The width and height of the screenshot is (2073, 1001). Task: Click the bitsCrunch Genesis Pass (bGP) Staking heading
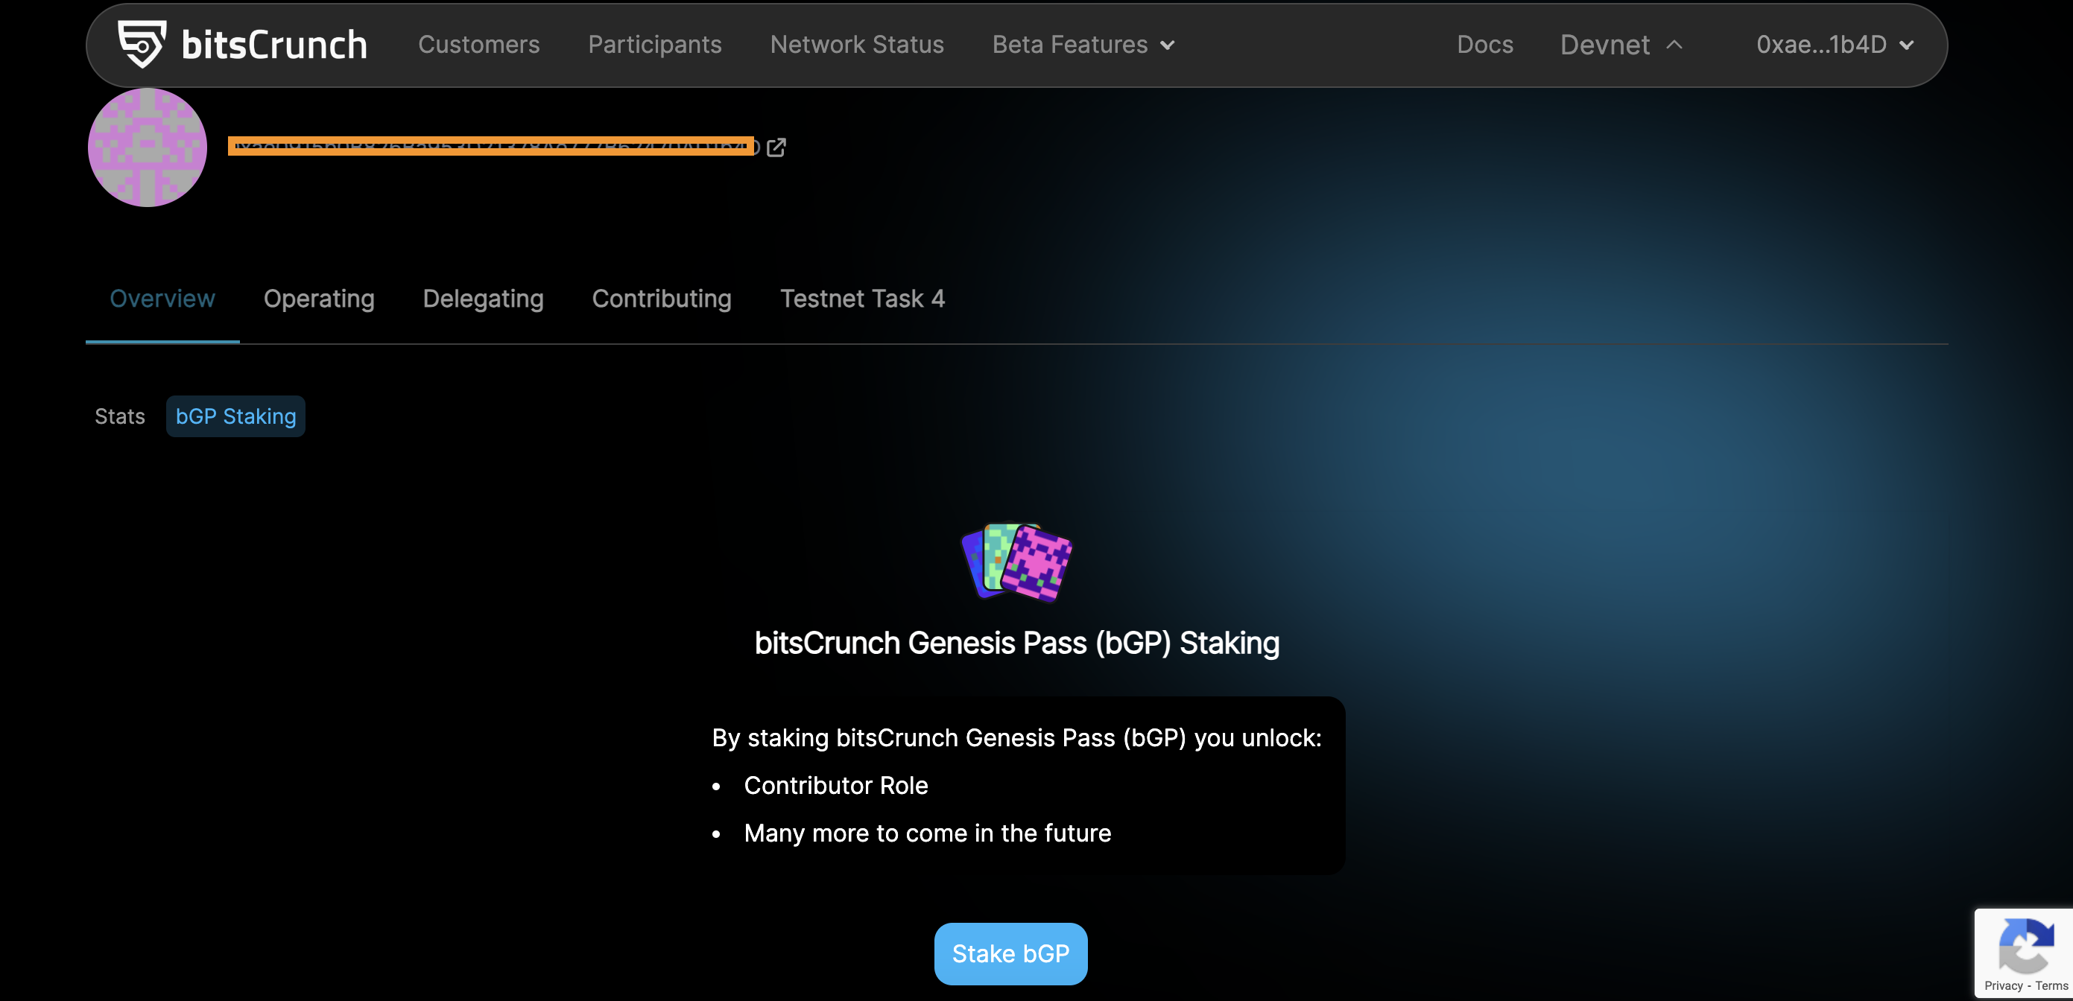[x=1017, y=643]
